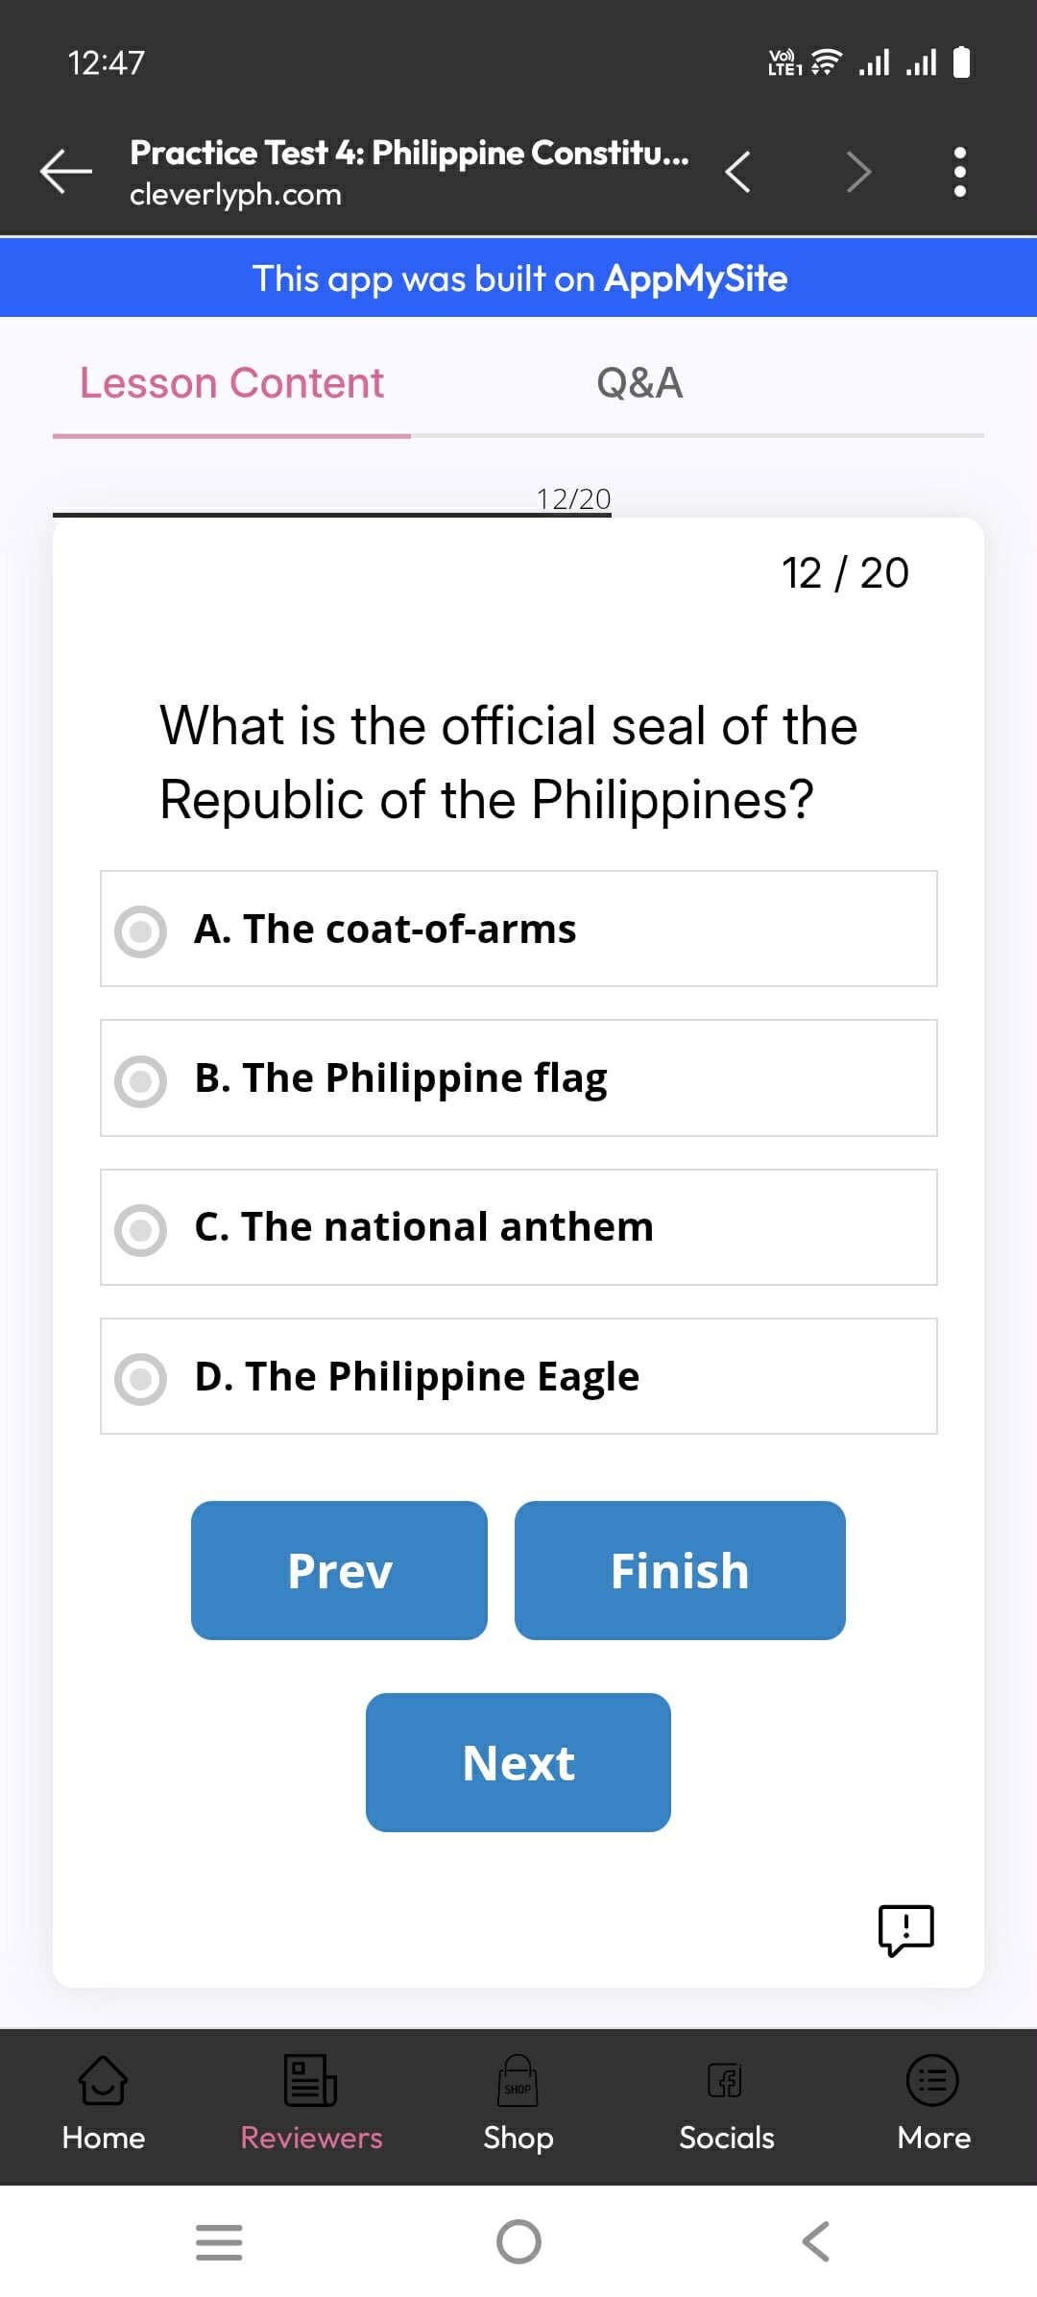
Task: Select answer A. The coat-of-arms
Action: click(518, 929)
